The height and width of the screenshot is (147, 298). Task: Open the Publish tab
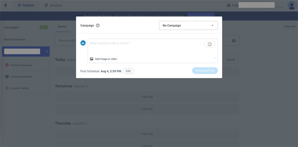point(26,5)
